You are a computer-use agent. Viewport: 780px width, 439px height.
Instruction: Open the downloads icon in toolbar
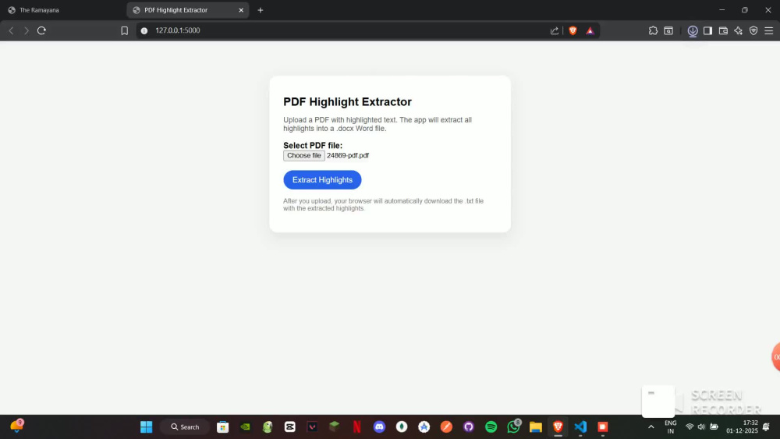coord(693,31)
